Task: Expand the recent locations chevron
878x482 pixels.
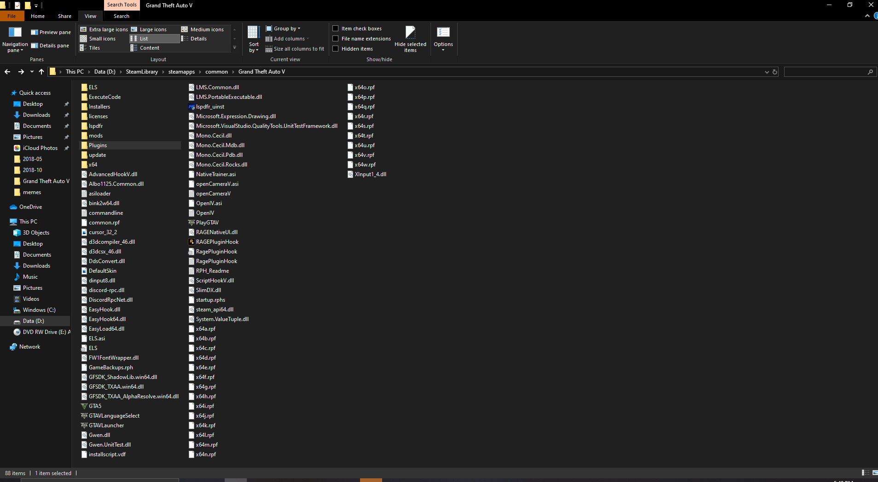Action: pyautogui.click(x=32, y=72)
